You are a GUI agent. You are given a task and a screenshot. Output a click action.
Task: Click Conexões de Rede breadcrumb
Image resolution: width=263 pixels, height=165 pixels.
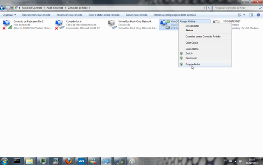(78, 8)
